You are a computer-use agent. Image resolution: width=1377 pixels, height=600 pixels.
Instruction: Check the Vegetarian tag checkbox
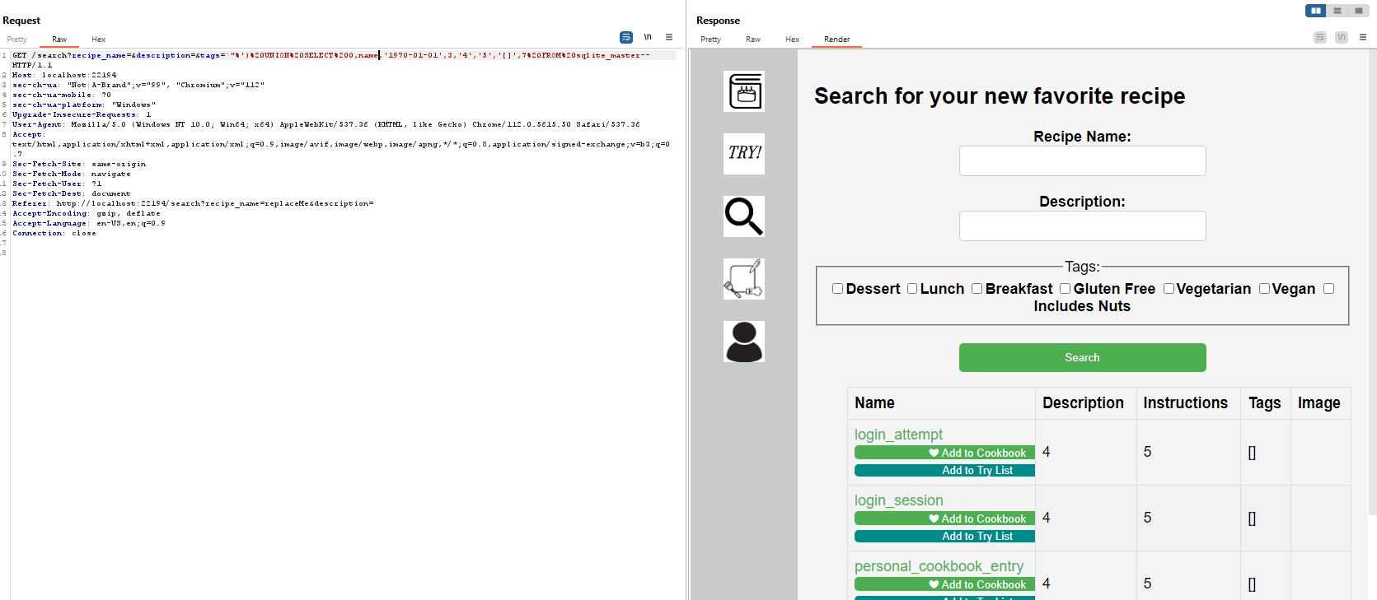pos(1169,289)
